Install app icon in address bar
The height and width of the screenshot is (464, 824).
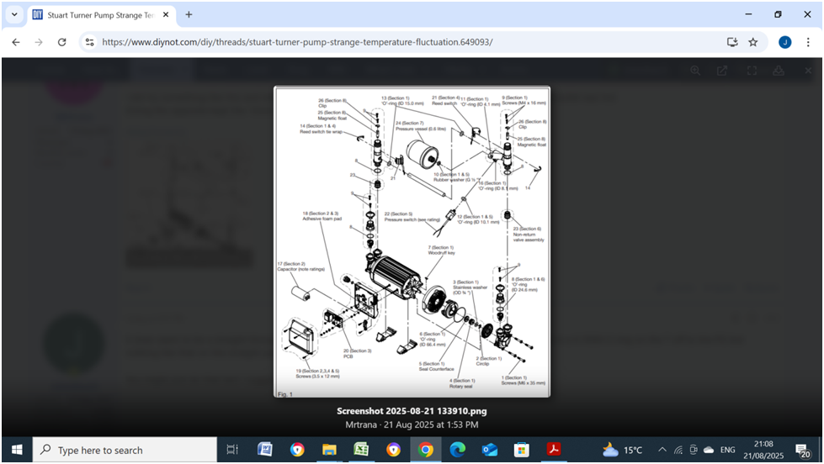click(x=732, y=42)
